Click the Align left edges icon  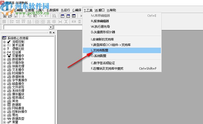tap(12, 21)
